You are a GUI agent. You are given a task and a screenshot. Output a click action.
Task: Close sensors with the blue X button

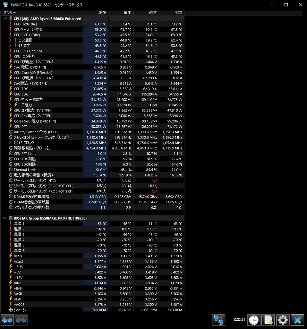297,320
